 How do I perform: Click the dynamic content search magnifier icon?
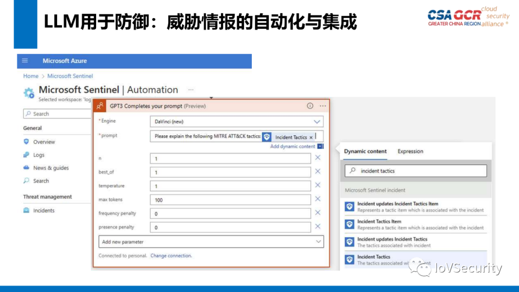point(353,170)
